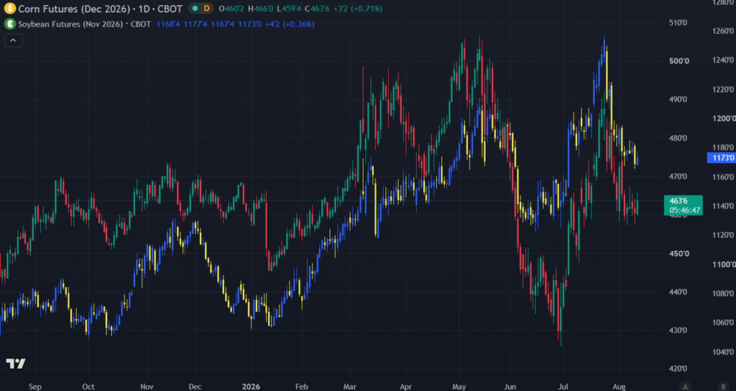
Task: Click the 1100'0 level on soybean price scale
Action: (723, 264)
